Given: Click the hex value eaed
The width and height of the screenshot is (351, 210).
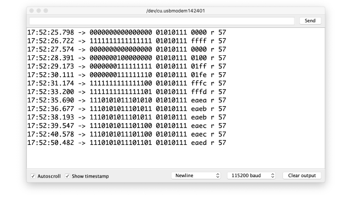Looking at the screenshot, I should point(199,143).
